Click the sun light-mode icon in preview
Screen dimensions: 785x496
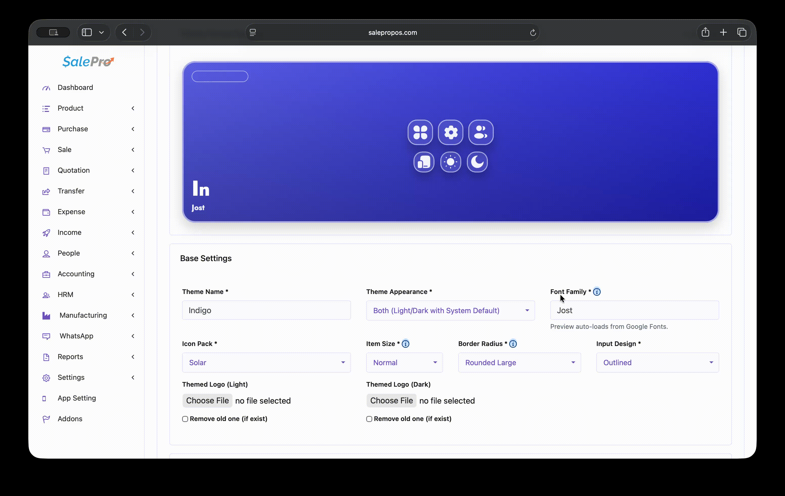coord(450,162)
